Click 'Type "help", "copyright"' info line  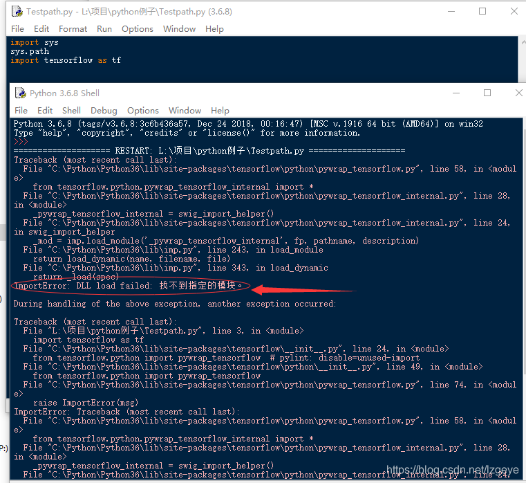187,133
